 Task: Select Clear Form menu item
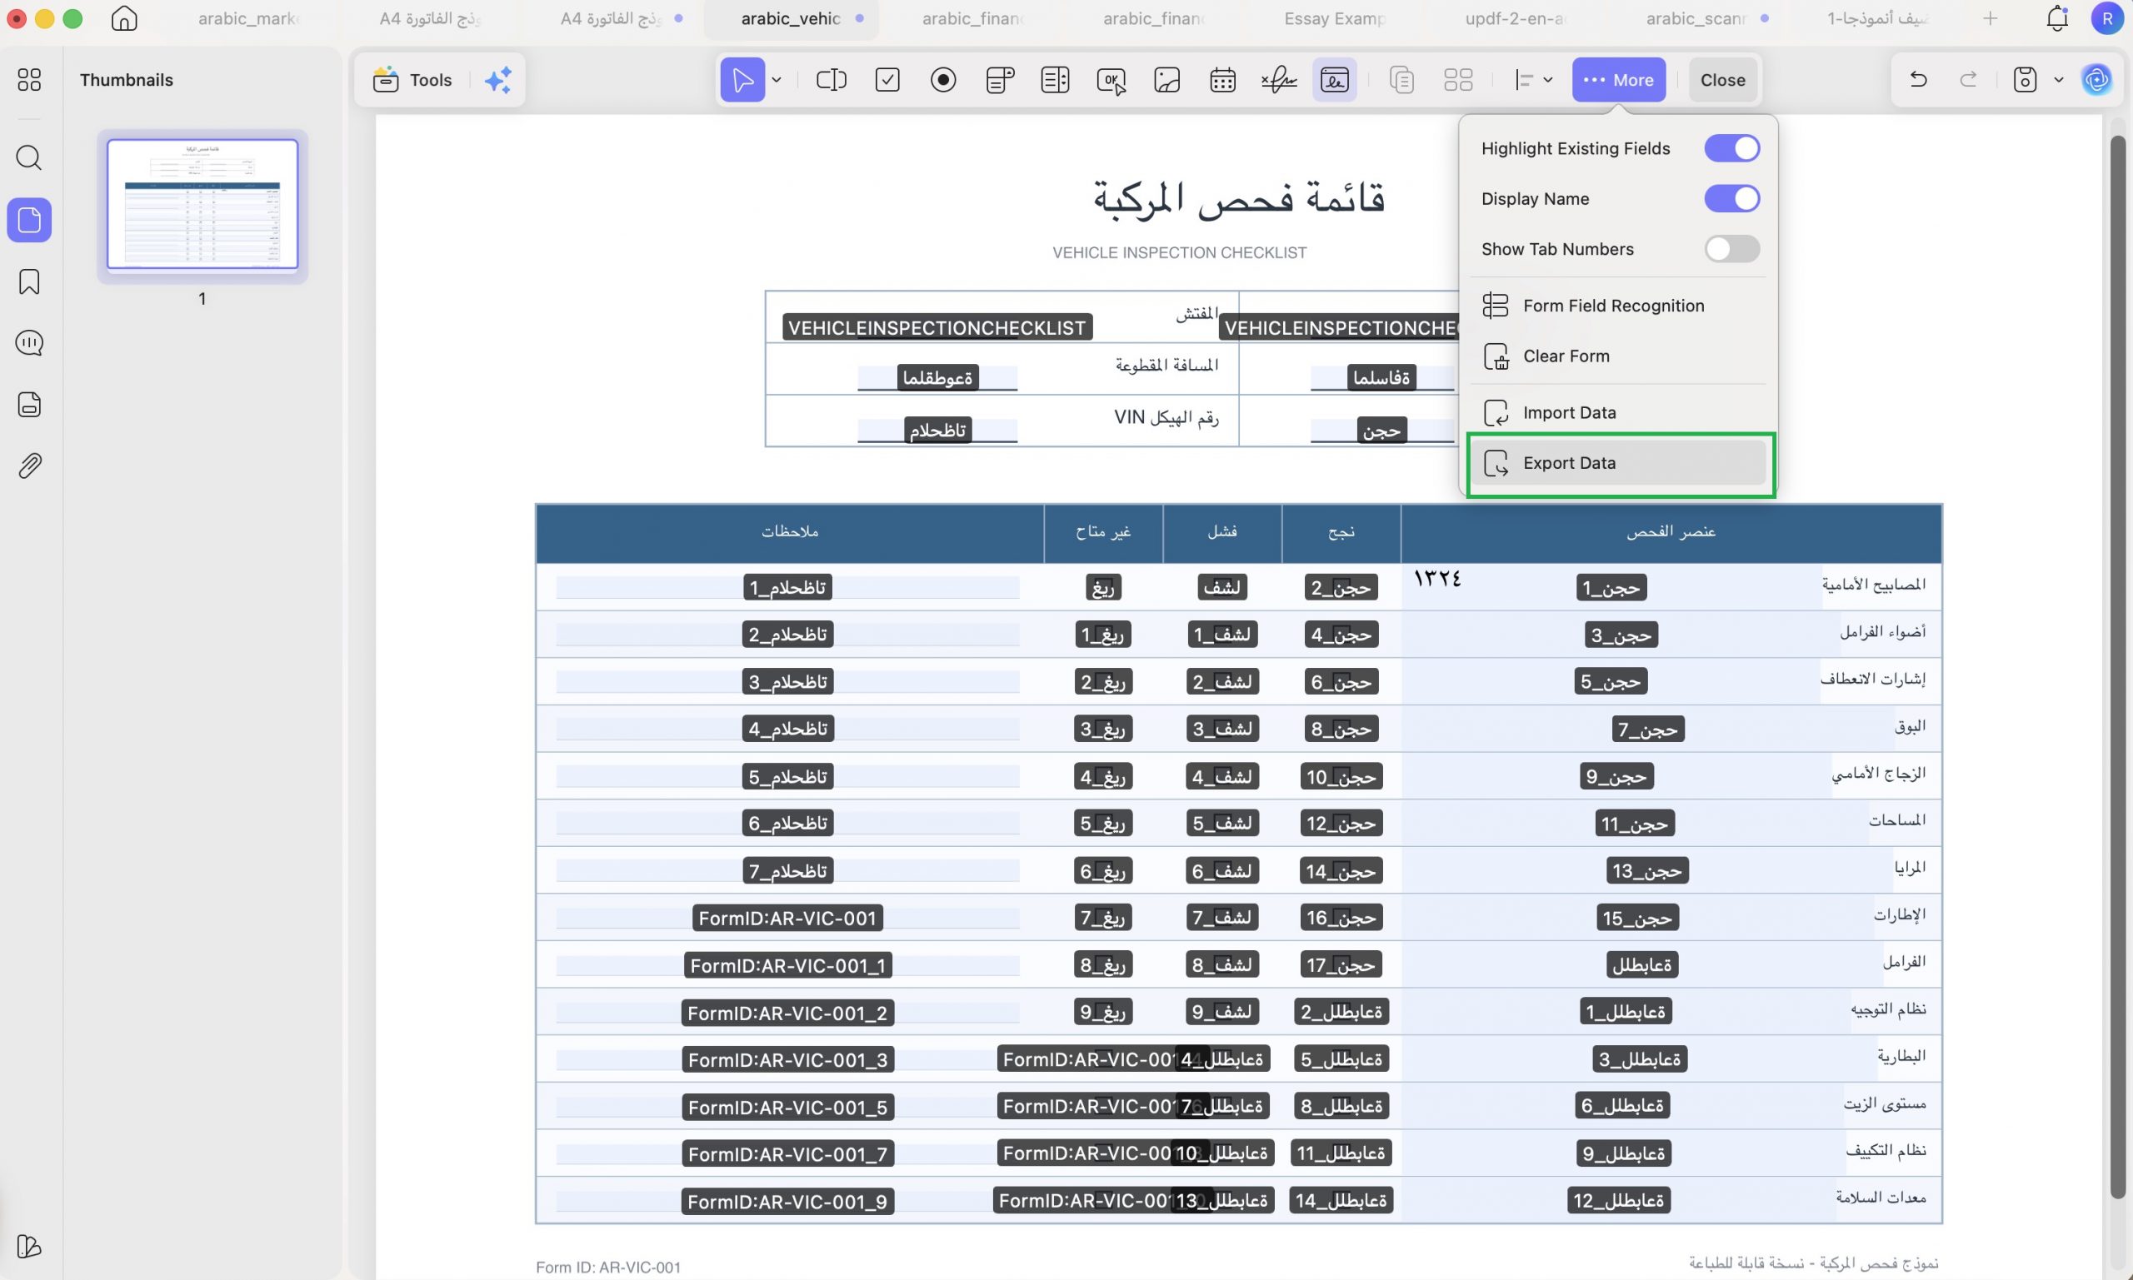[1618, 356]
